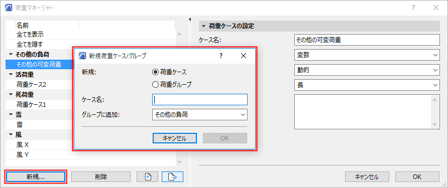Click OK in the 荷重マネージャー window

pos(417,177)
